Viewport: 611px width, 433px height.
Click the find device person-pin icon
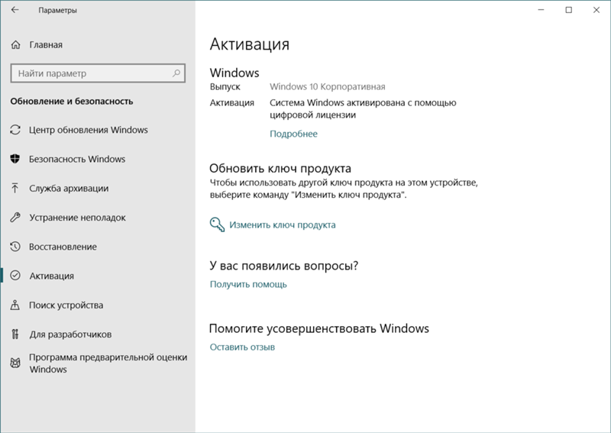(x=15, y=305)
